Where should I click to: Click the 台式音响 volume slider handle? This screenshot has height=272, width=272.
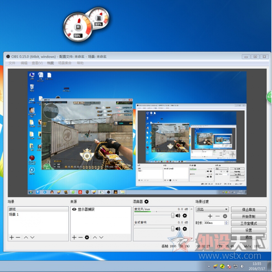pos(172,229)
